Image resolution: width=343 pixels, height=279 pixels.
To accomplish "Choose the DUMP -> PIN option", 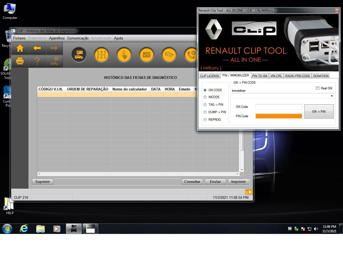I will click(x=205, y=112).
